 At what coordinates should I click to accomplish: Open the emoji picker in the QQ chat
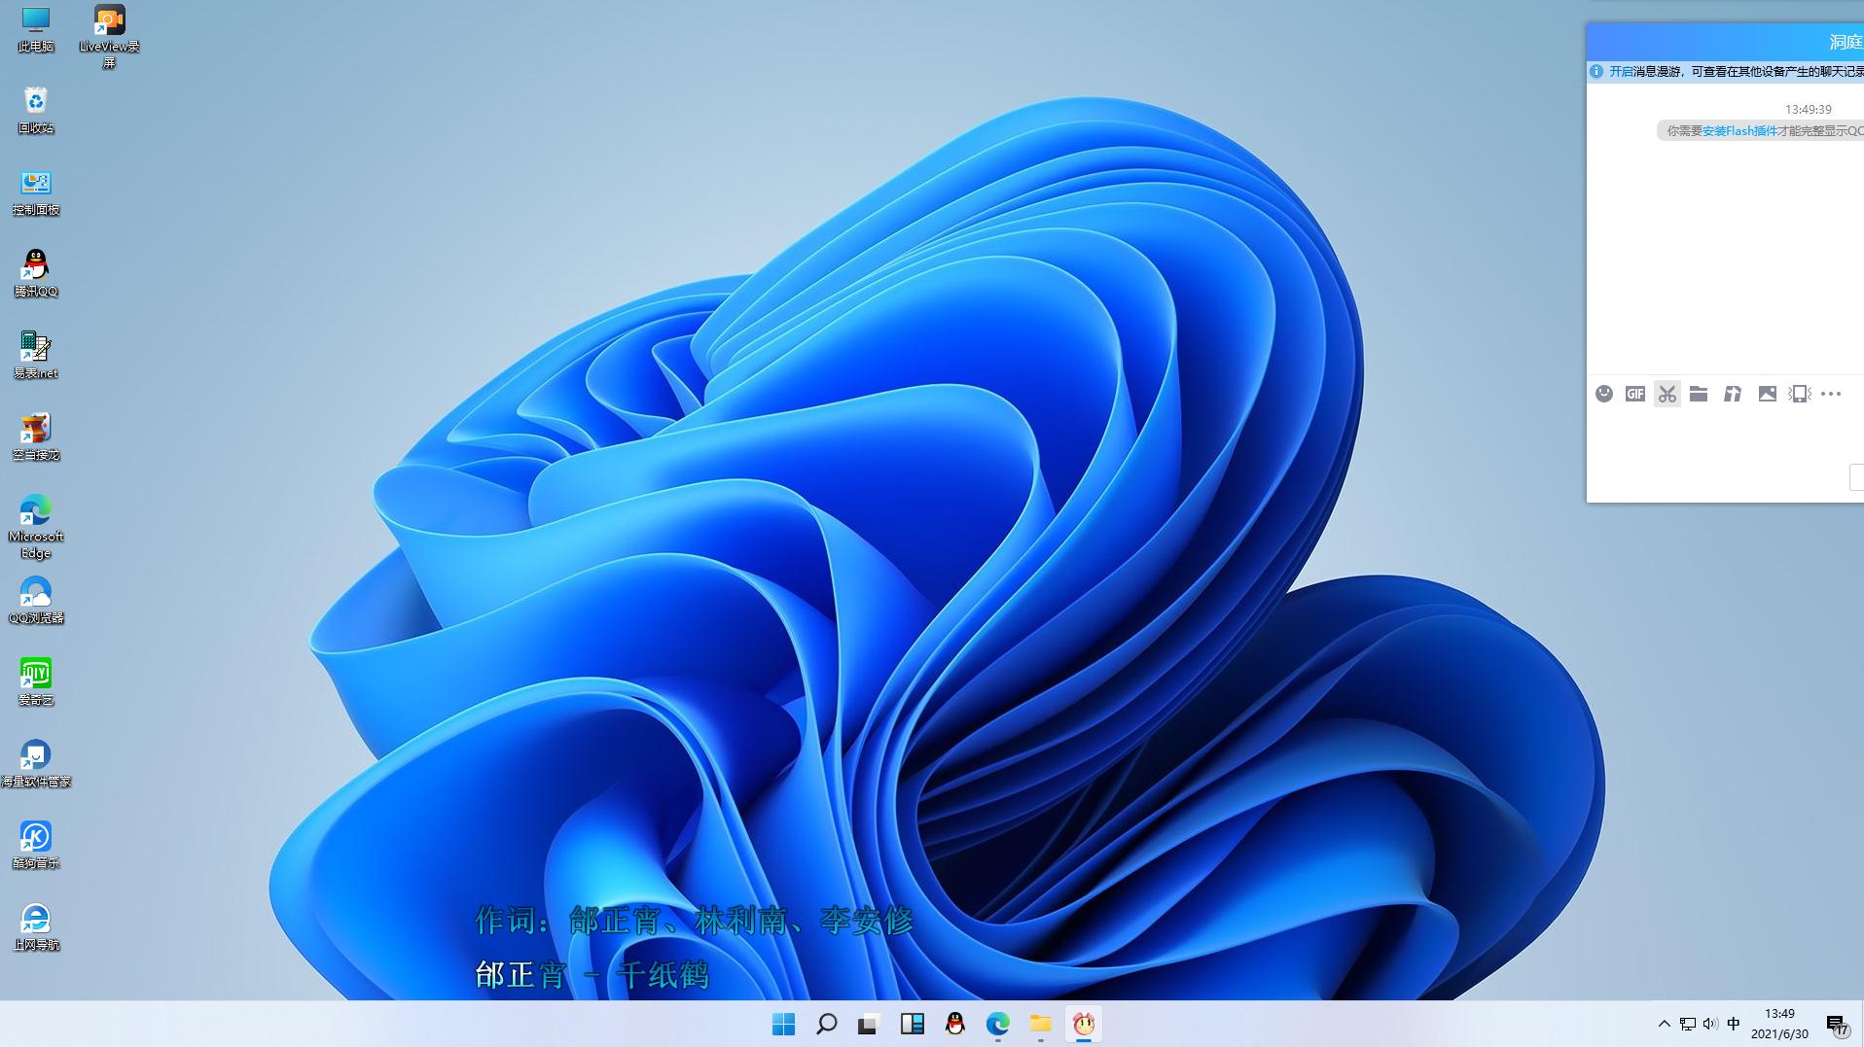click(1604, 394)
